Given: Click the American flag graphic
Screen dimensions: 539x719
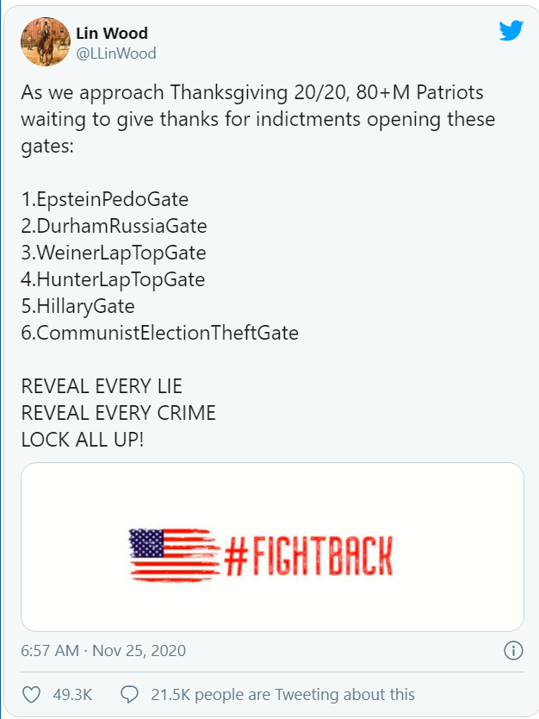Looking at the screenshot, I should (173, 553).
